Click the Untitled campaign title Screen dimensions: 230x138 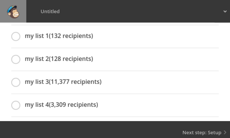(50, 11)
